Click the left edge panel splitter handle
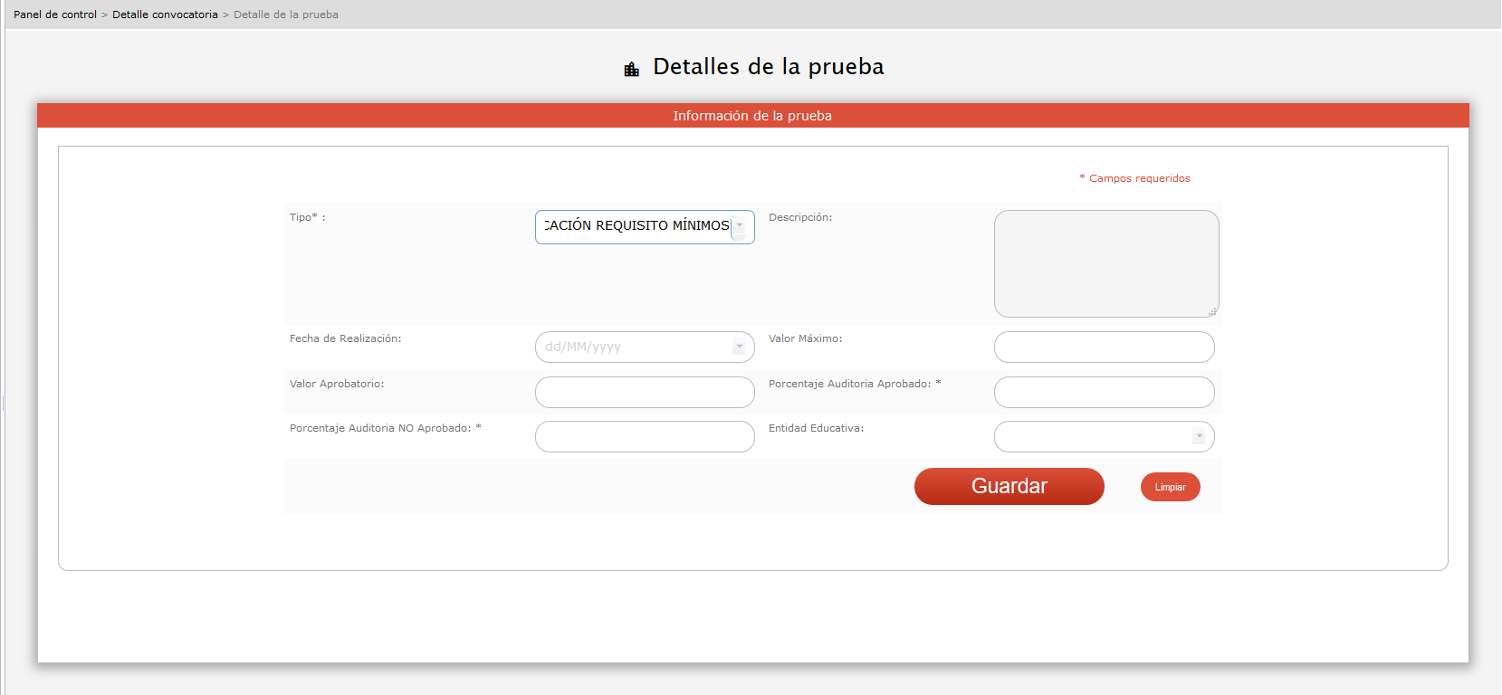 (4, 403)
